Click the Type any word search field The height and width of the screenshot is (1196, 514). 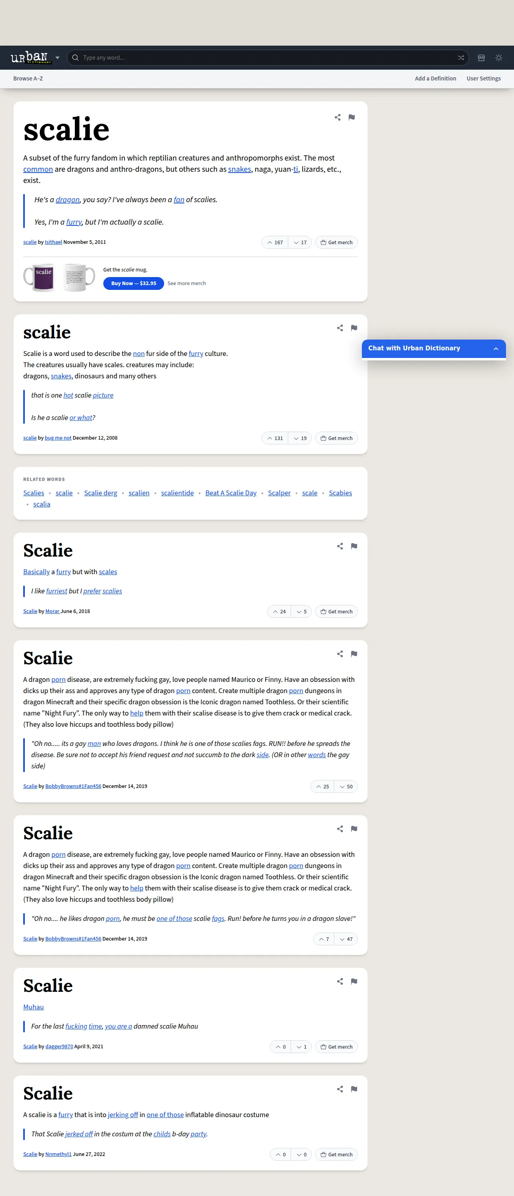click(x=267, y=58)
